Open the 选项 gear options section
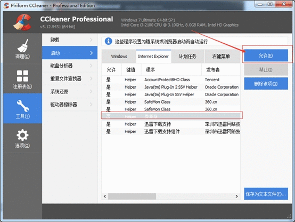Image resolution: width=295 pixels, height=222 pixels. (x=22, y=138)
